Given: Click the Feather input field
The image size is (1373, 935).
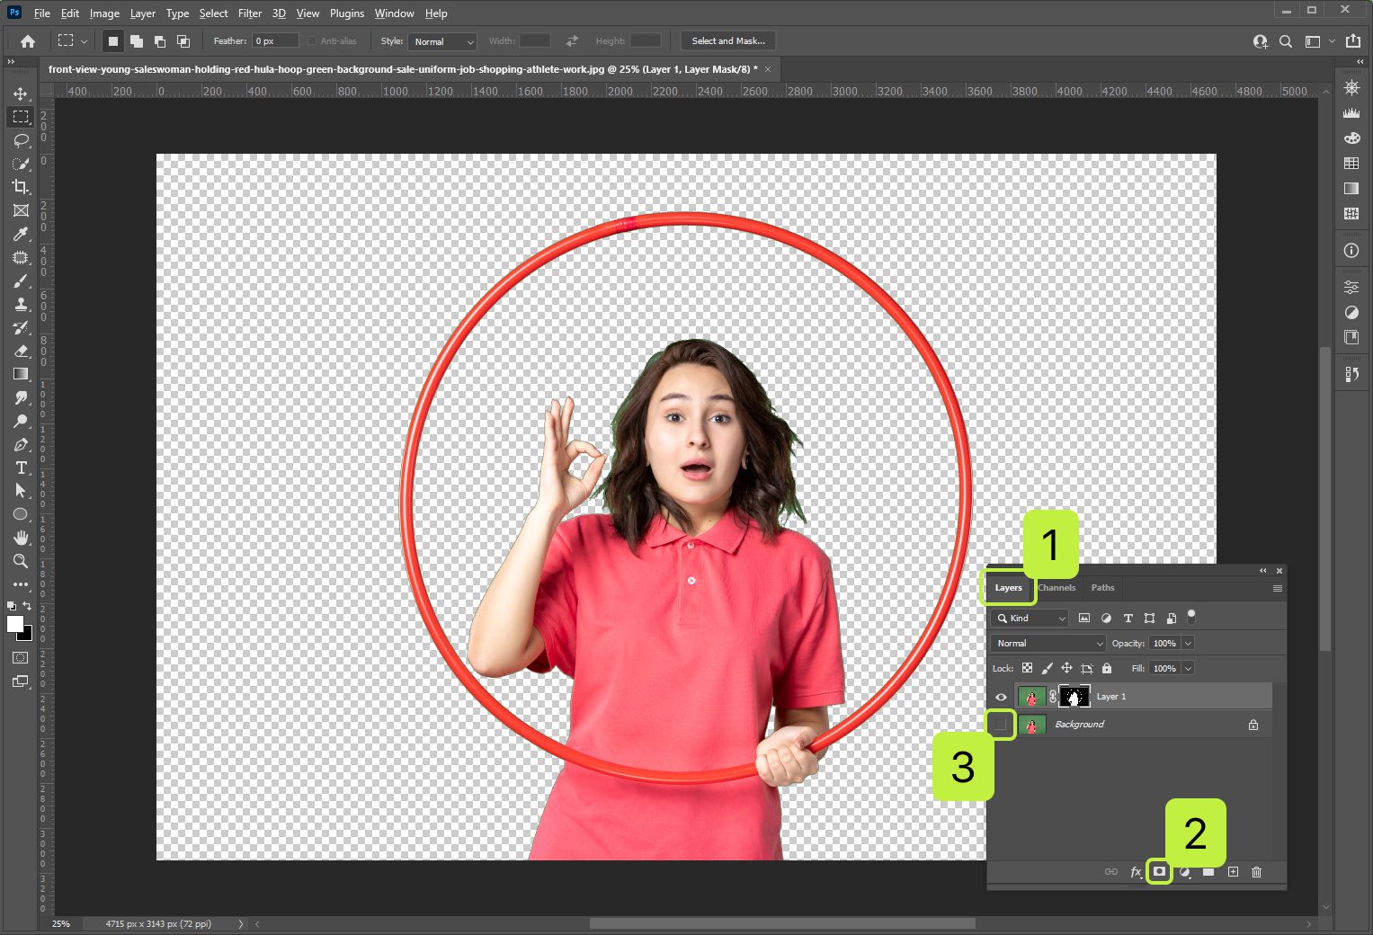Looking at the screenshot, I should click(275, 41).
